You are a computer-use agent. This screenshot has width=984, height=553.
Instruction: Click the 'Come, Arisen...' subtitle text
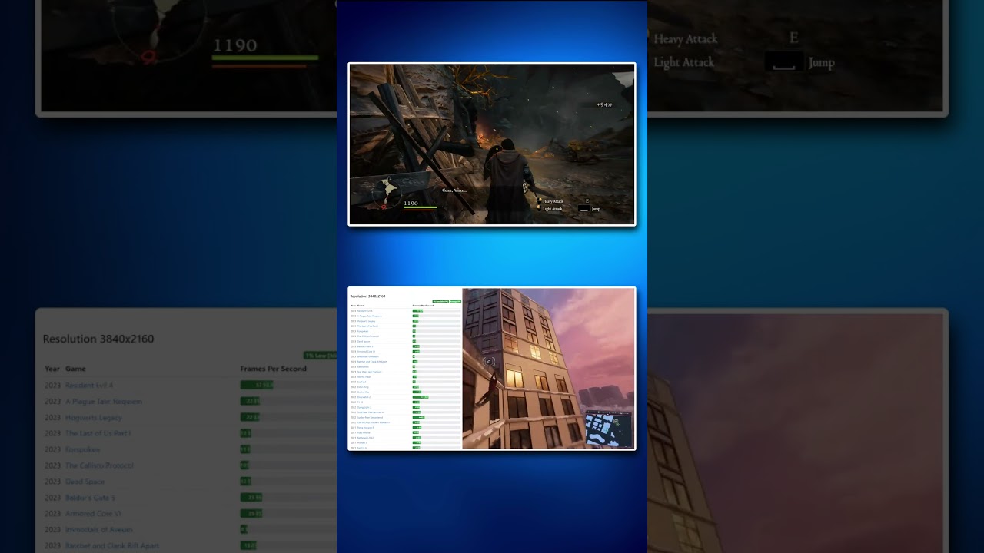click(x=454, y=190)
